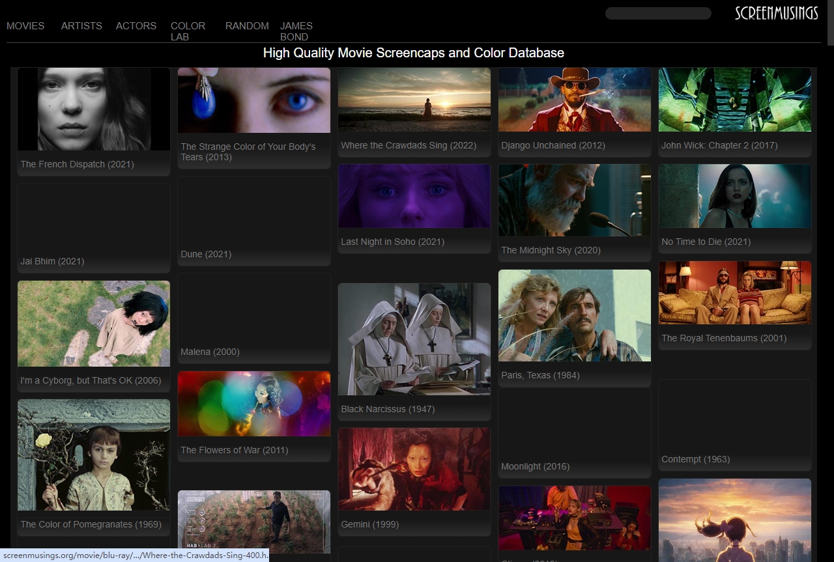Click the Where the Crawdads Sing title
The width and height of the screenshot is (834, 562).
pyautogui.click(x=409, y=145)
